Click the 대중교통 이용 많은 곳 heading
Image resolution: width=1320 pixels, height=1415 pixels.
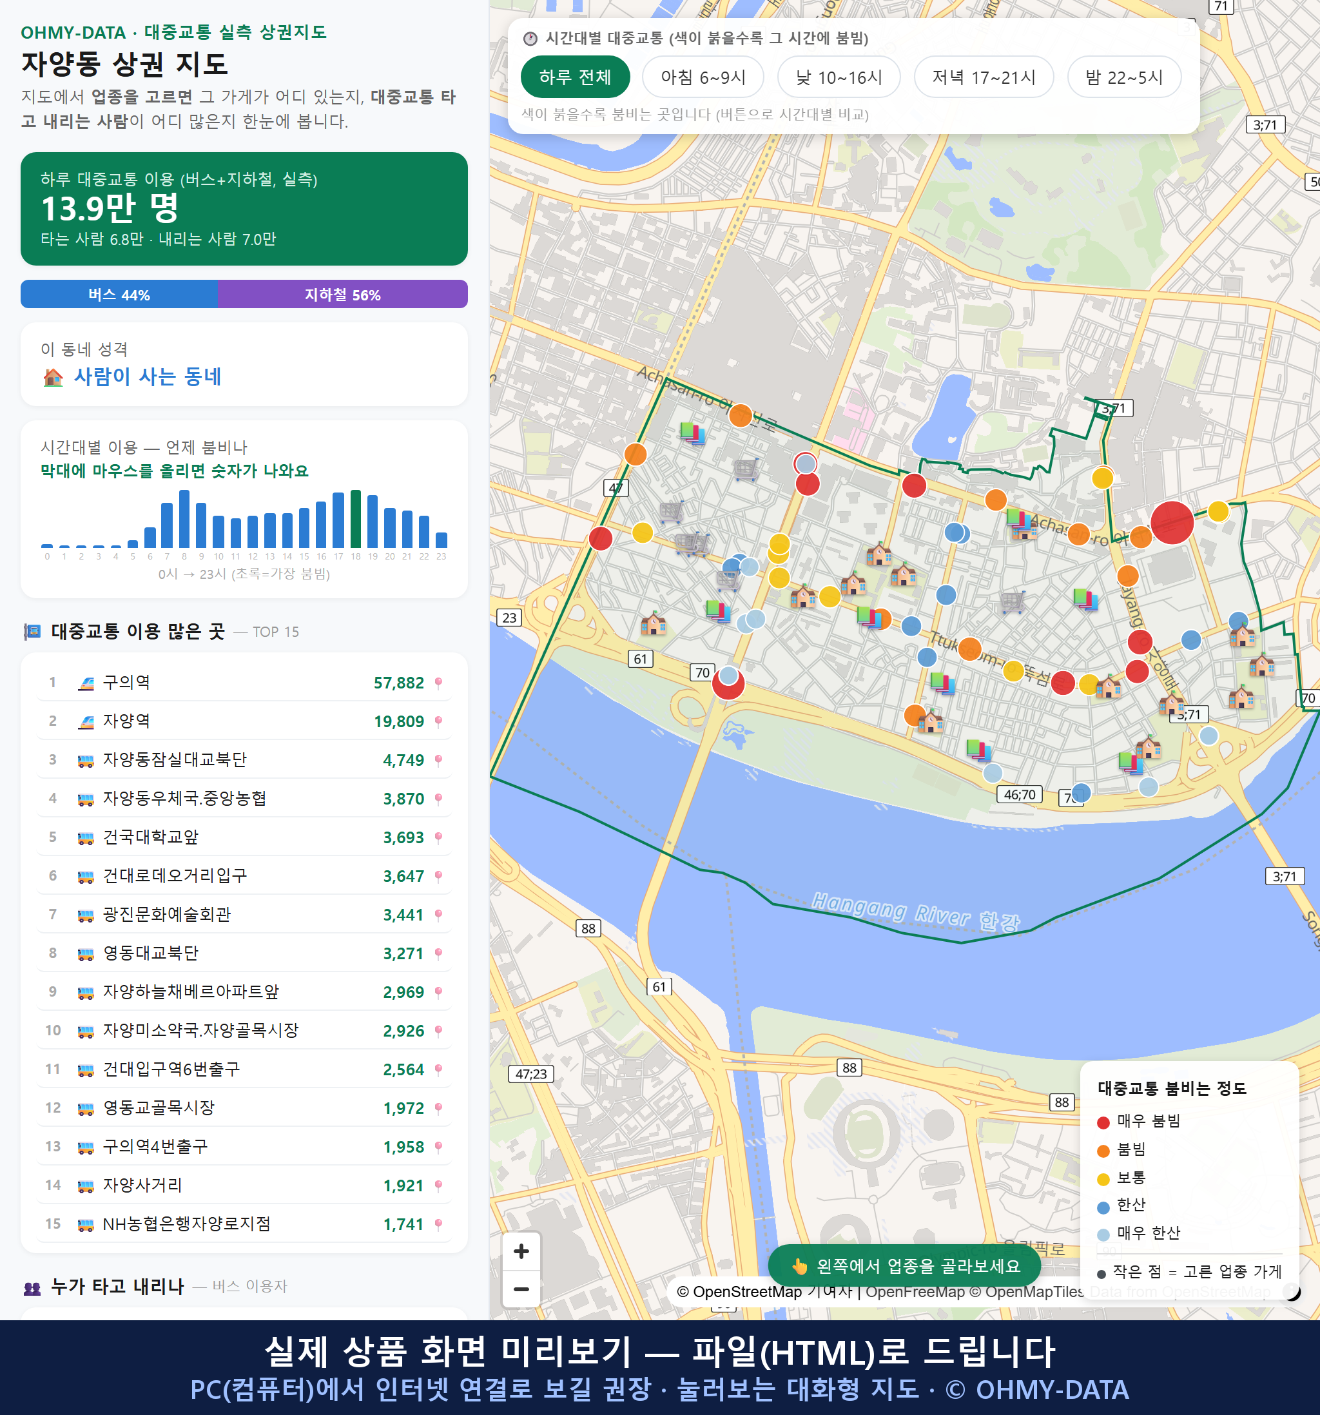(x=138, y=631)
